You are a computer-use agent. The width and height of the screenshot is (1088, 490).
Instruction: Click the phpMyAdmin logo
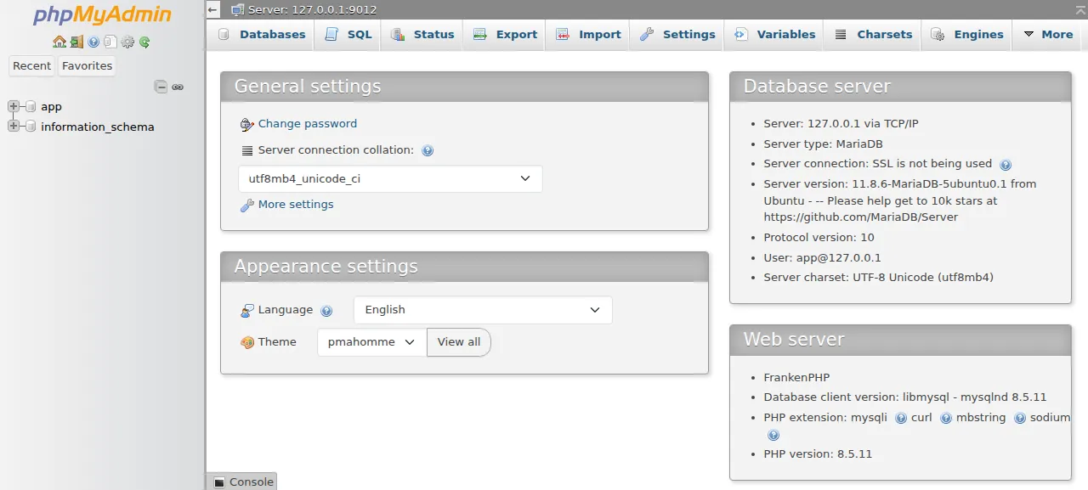102,15
